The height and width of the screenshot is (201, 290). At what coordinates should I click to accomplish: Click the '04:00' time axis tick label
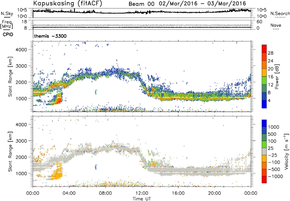69,193
